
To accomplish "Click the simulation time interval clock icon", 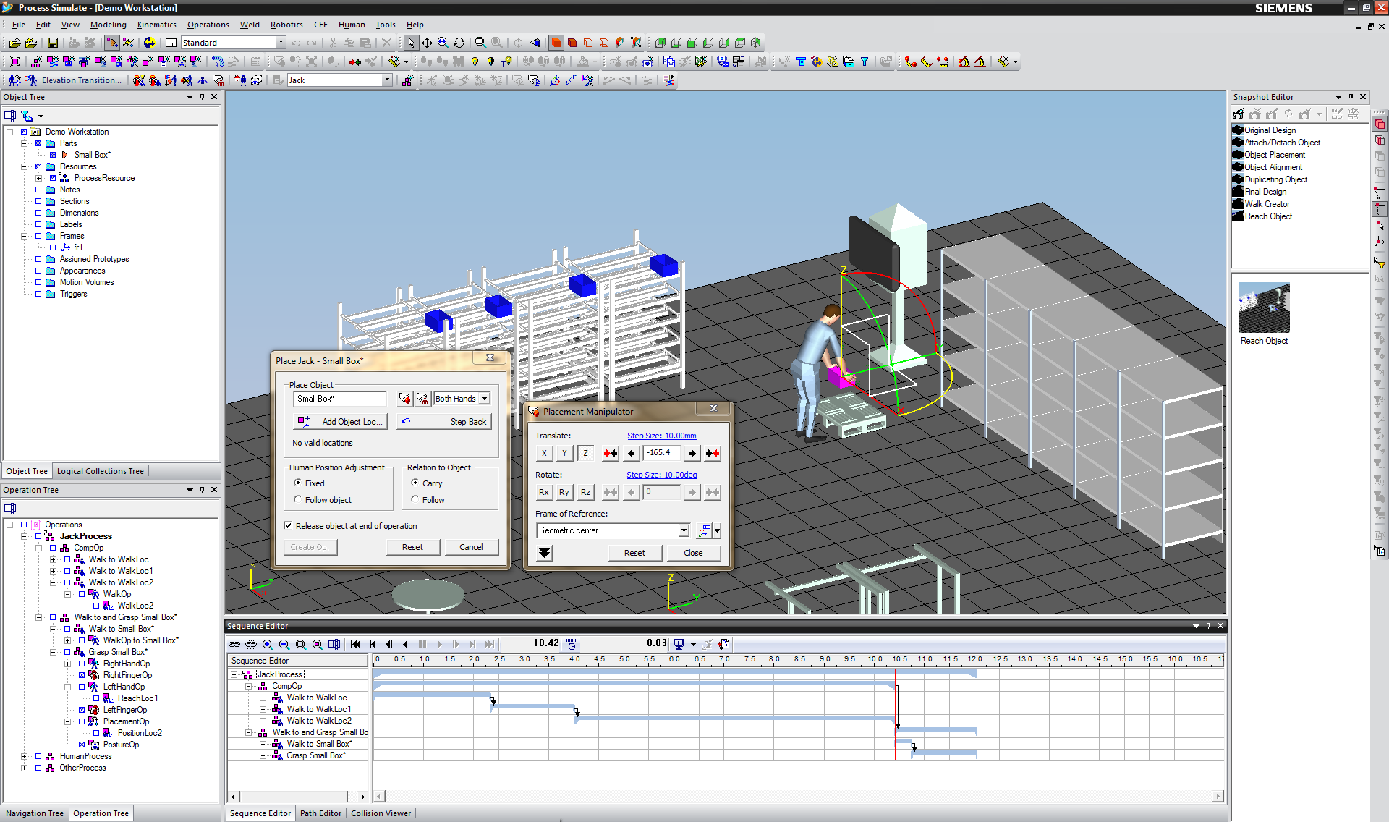I will tap(572, 644).
